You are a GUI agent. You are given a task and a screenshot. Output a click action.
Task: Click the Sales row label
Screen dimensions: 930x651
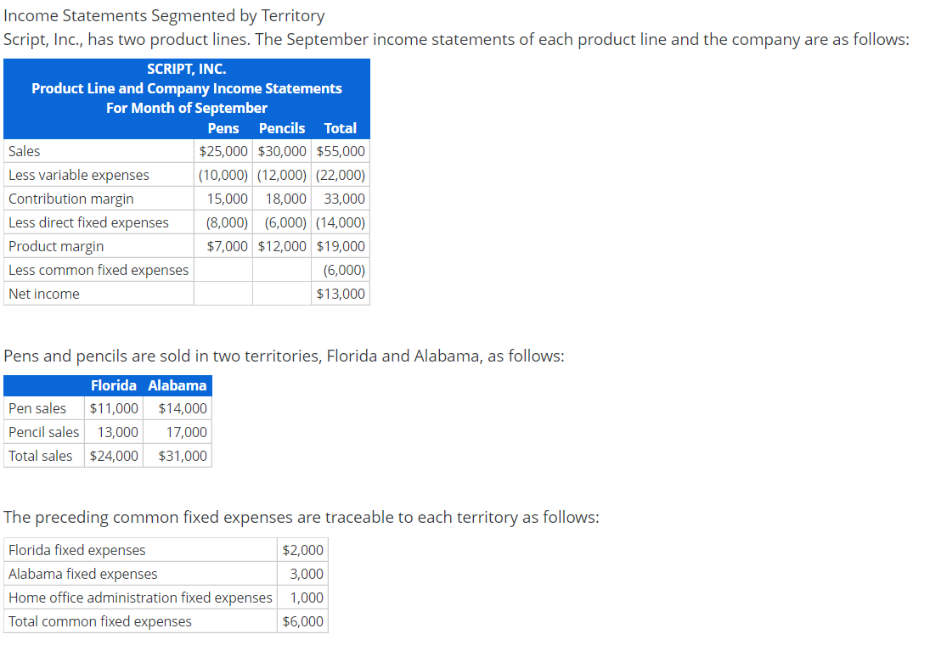pos(23,151)
